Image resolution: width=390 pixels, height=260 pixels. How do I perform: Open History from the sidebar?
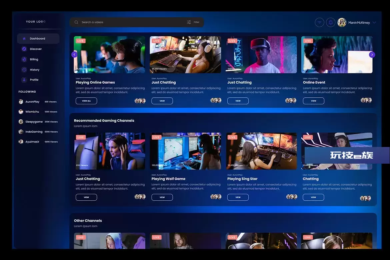pyautogui.click(x=35, y=70)
